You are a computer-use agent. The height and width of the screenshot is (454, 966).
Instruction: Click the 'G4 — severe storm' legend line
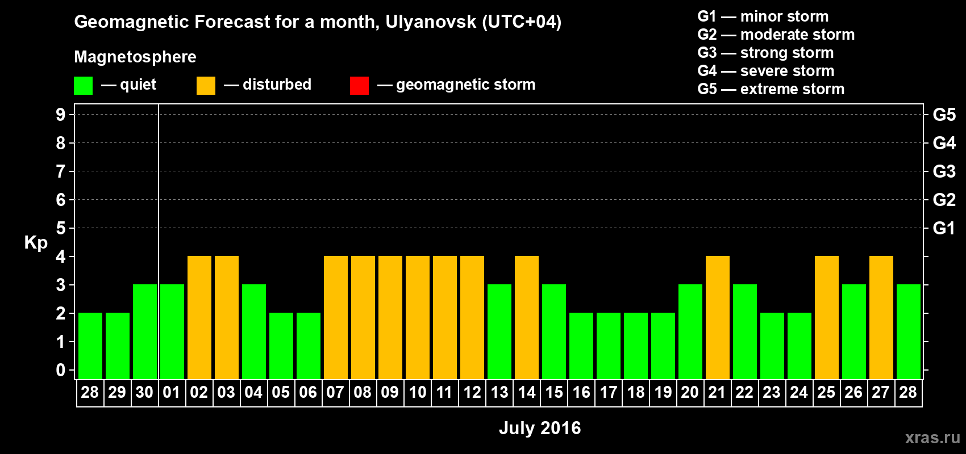765,71
